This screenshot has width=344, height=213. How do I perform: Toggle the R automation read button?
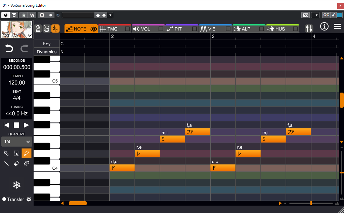[24, 15]
